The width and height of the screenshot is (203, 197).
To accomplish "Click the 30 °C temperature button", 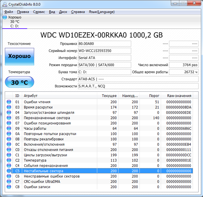I will (20, 82).
